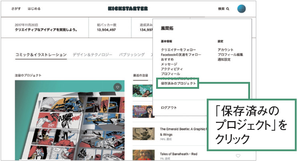Click the 風間拓 user name

click(167, 28)
